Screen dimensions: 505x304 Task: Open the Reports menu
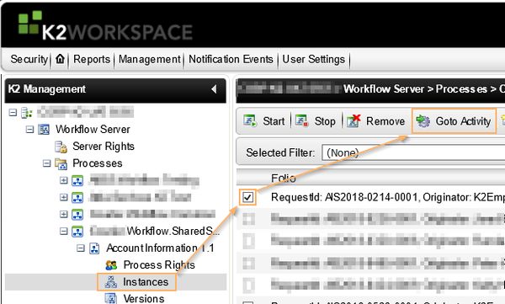pyautogui.click(x=92, y=59)
